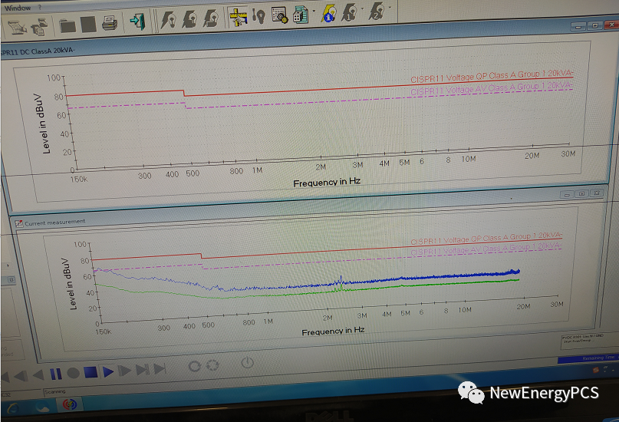Click the solid circular arrow refresh icon
The height and width of the screenshot is (422, 619).
click(x=194, y=366)
